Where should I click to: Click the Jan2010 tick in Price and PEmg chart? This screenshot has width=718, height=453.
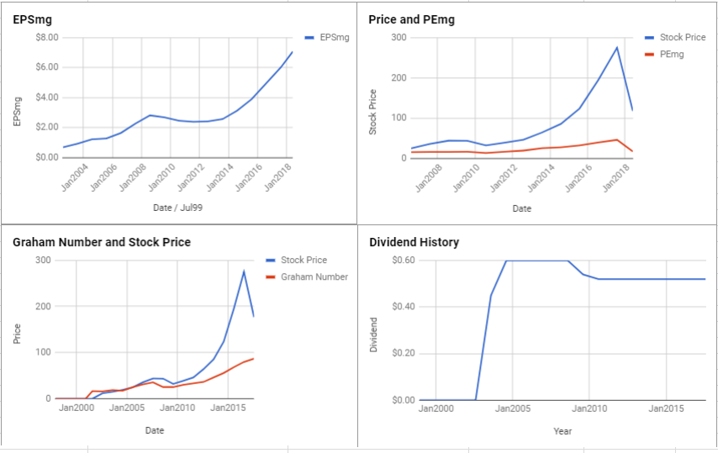(467, 178)
